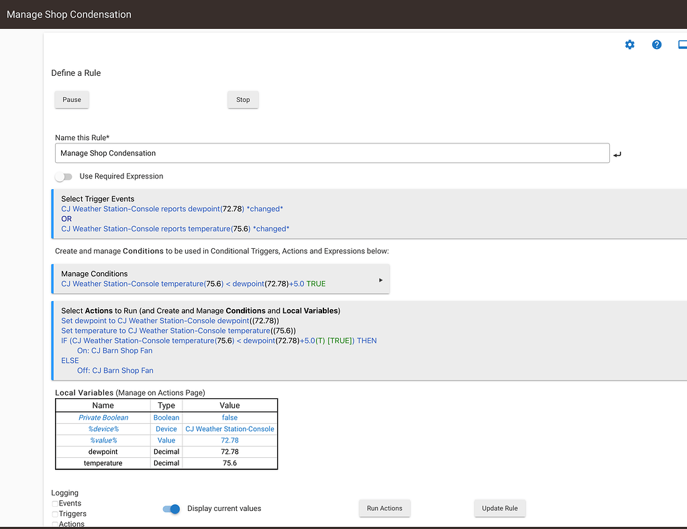
Task: Click the help question mark icon
Action: (657, 45)
